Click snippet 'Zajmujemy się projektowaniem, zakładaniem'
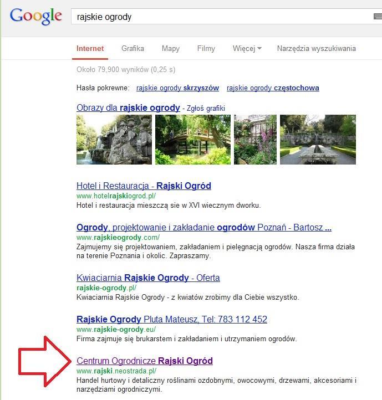This screenshot has width=382, height=400. coord(216,252)
